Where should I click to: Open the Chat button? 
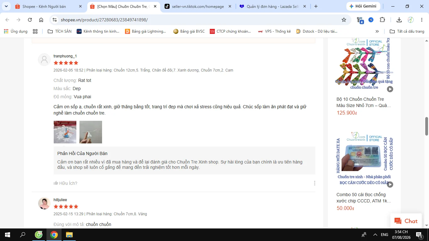pos(406,221)
